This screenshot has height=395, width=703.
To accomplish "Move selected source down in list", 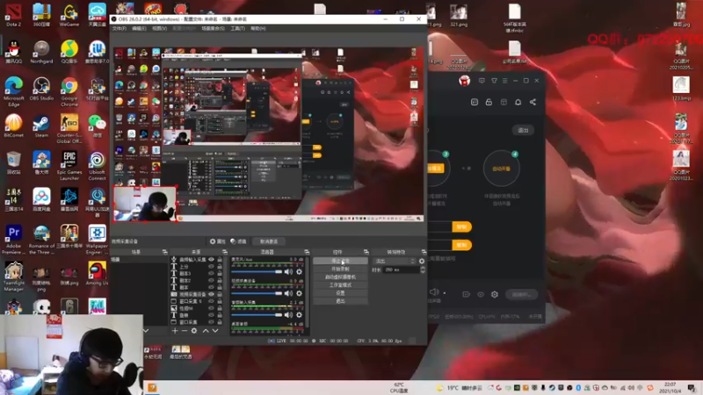I will coord(215,331).
